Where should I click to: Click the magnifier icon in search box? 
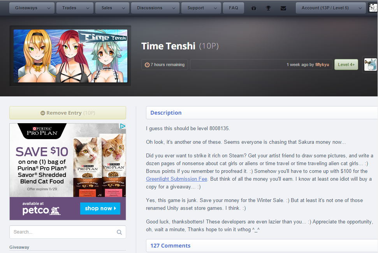[x=120, y=232]
